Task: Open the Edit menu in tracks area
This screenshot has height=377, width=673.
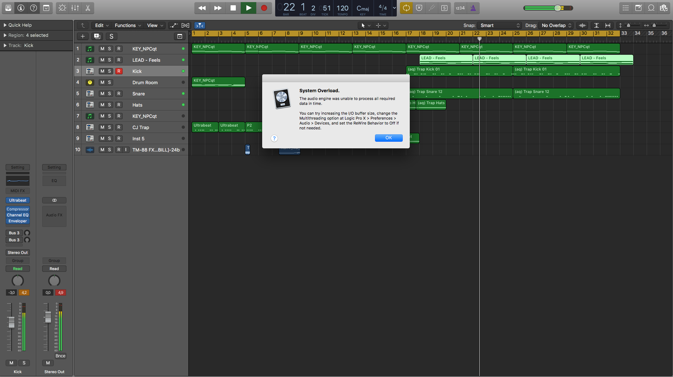Action: point(102,25)
